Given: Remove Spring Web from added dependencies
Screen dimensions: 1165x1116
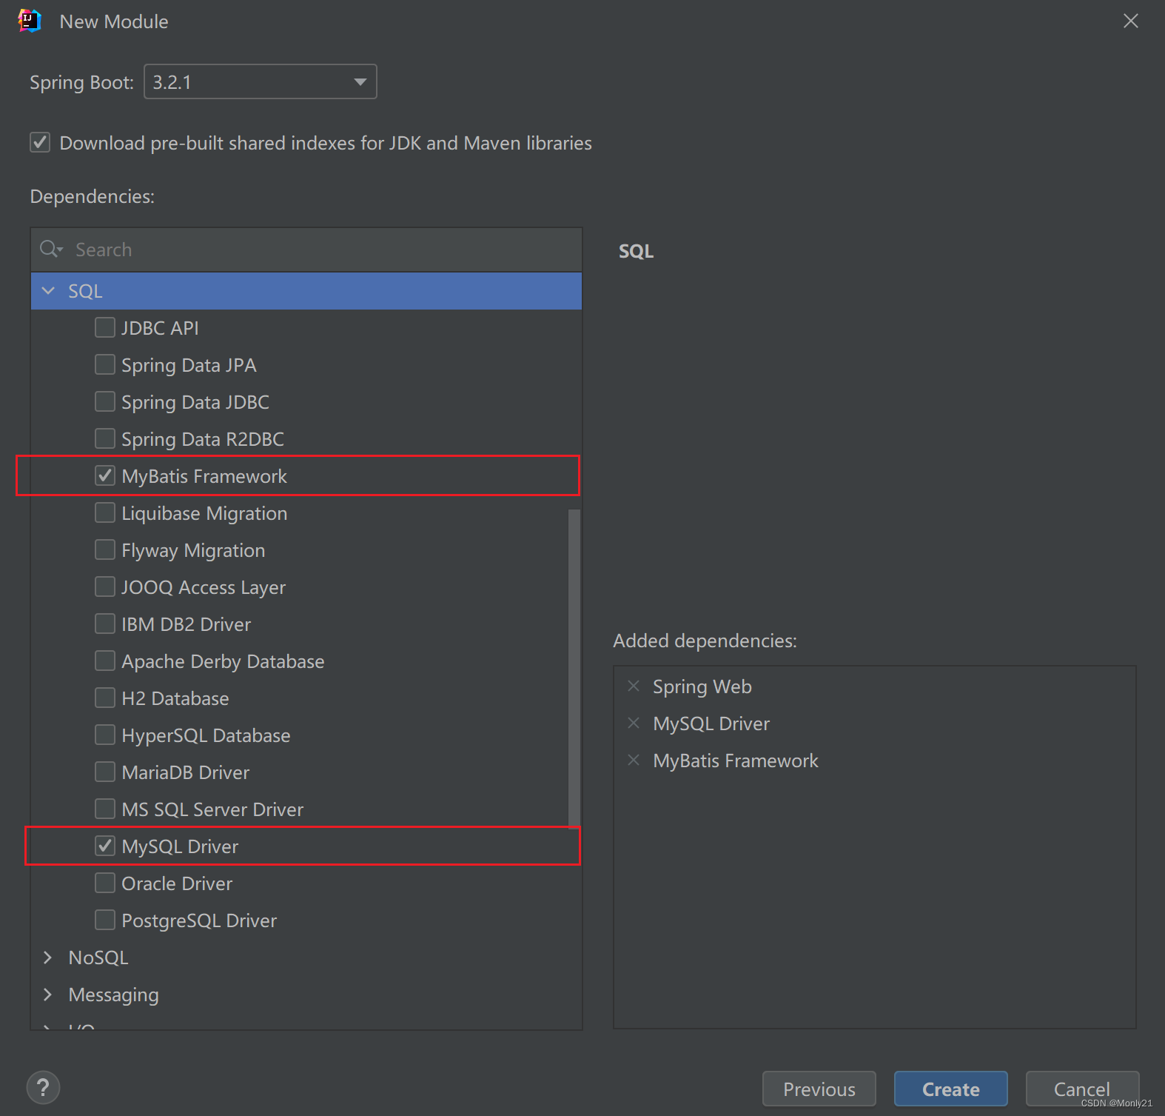Looking at the screenshot, I should [634, 686].
